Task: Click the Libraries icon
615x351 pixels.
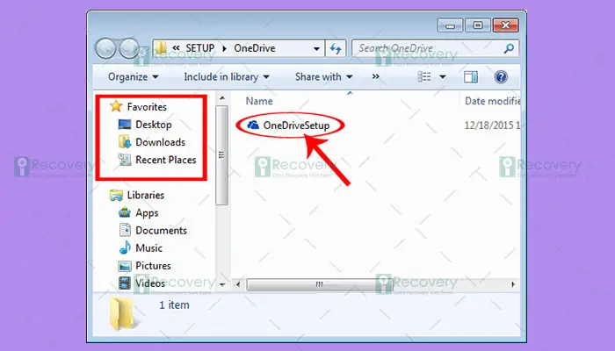Action: pyautogui.click(x=116, y=195)
